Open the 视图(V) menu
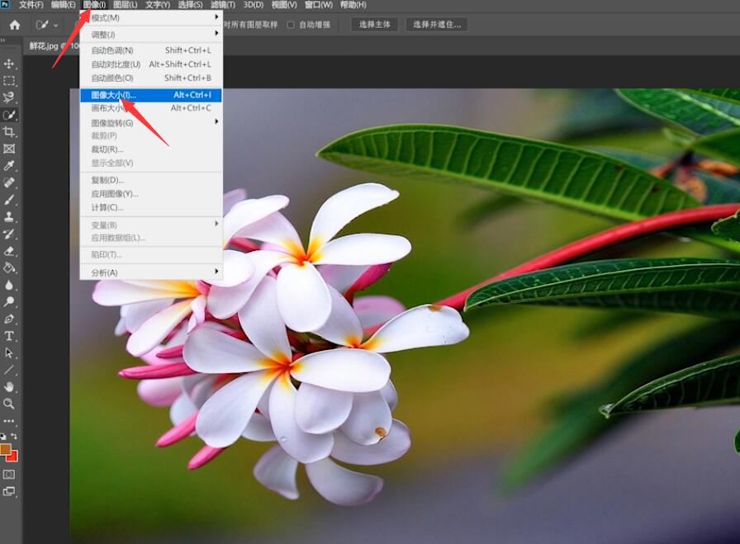 (x=284, y=5)
